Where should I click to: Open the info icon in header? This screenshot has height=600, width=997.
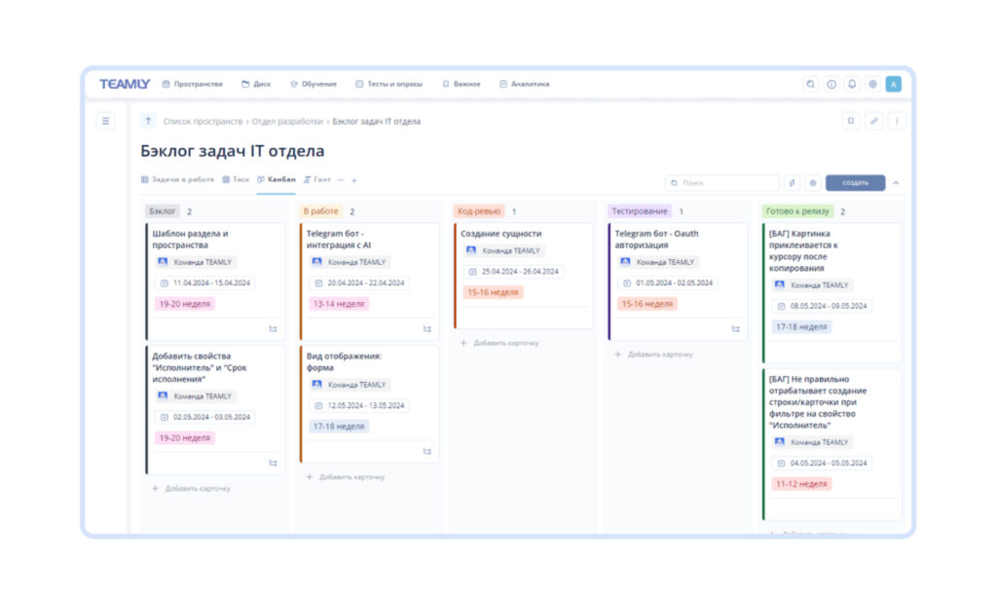click(x=831, y=85)
